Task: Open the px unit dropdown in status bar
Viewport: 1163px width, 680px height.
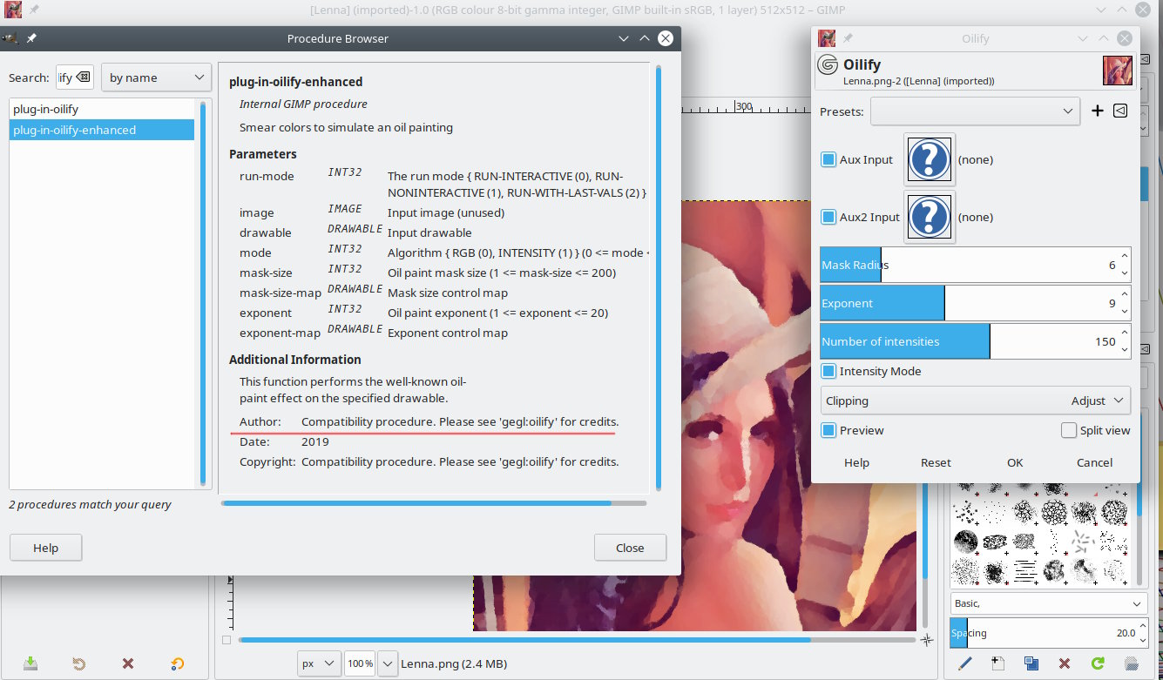Action: (x=319, y=663)
